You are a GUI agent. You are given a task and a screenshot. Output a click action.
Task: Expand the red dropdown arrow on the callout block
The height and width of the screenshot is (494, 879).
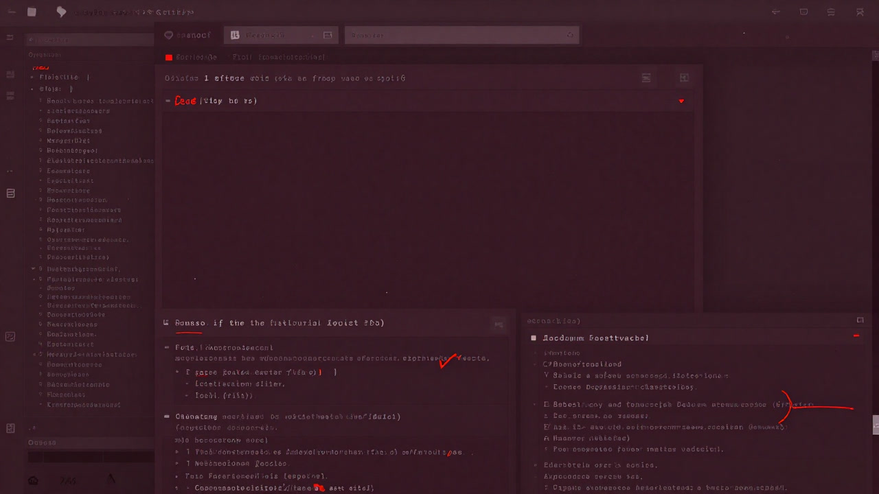point(681,100)
